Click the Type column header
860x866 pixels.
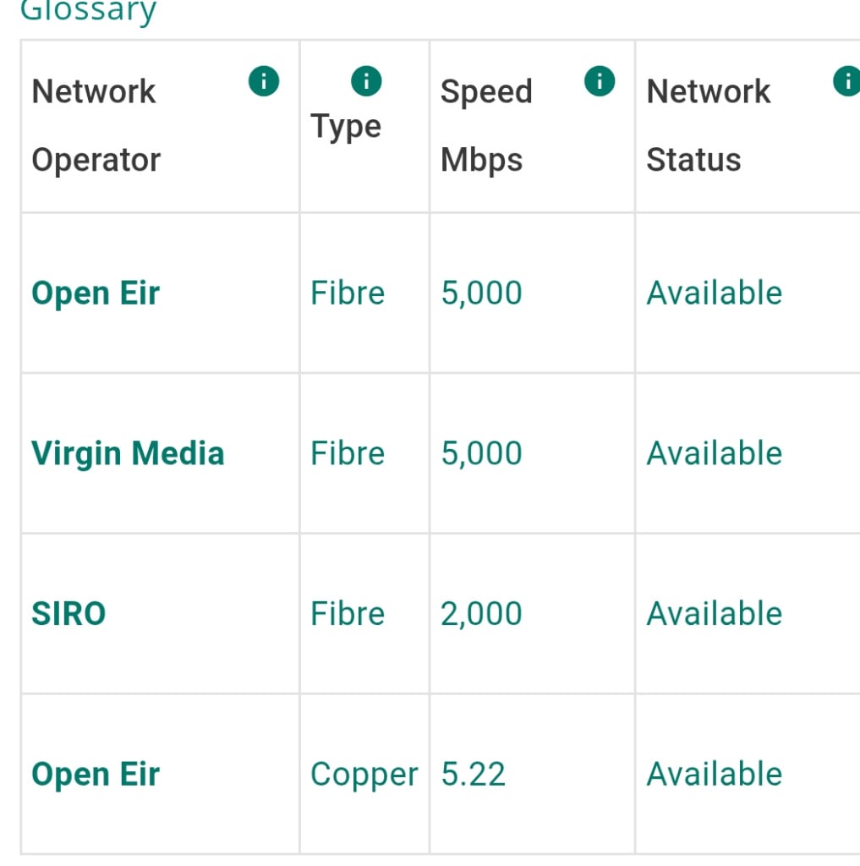(346, 127)
